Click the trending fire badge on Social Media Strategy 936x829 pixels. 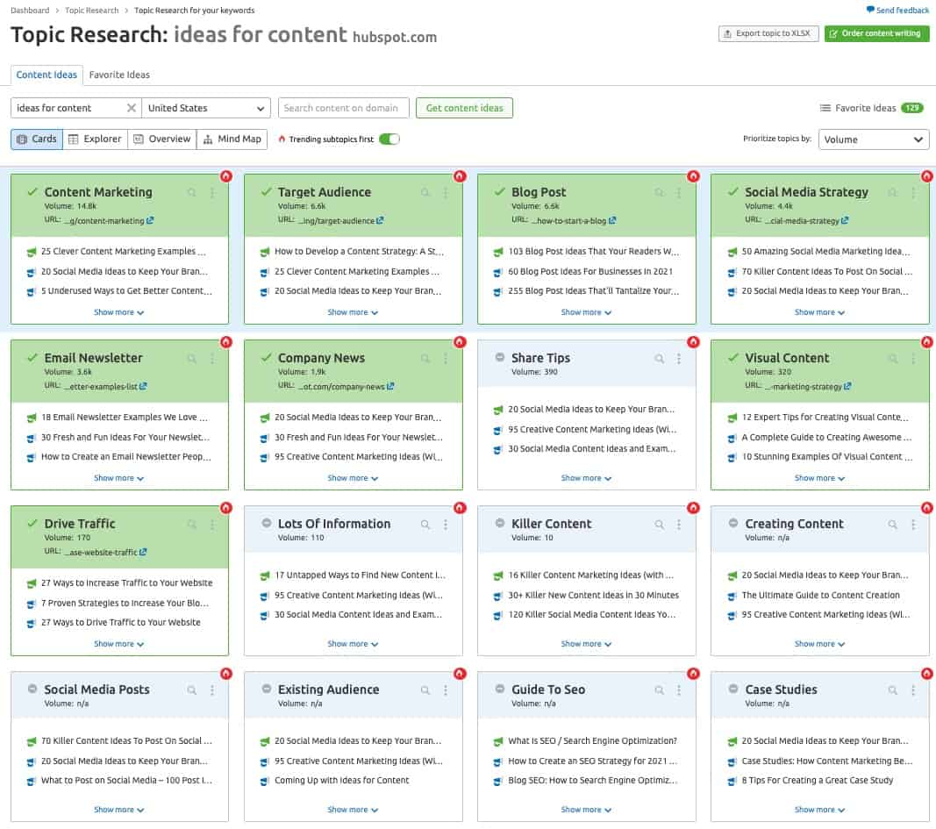tap(926, 175)
